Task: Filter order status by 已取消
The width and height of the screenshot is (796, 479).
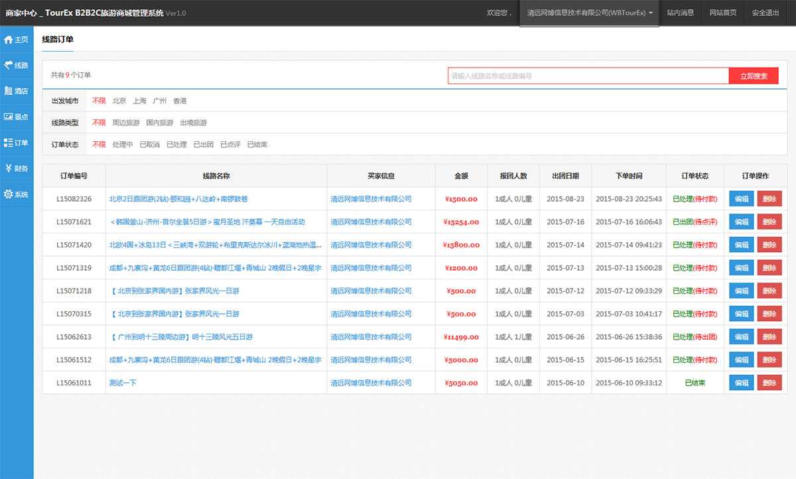Action: coord(149,145)
